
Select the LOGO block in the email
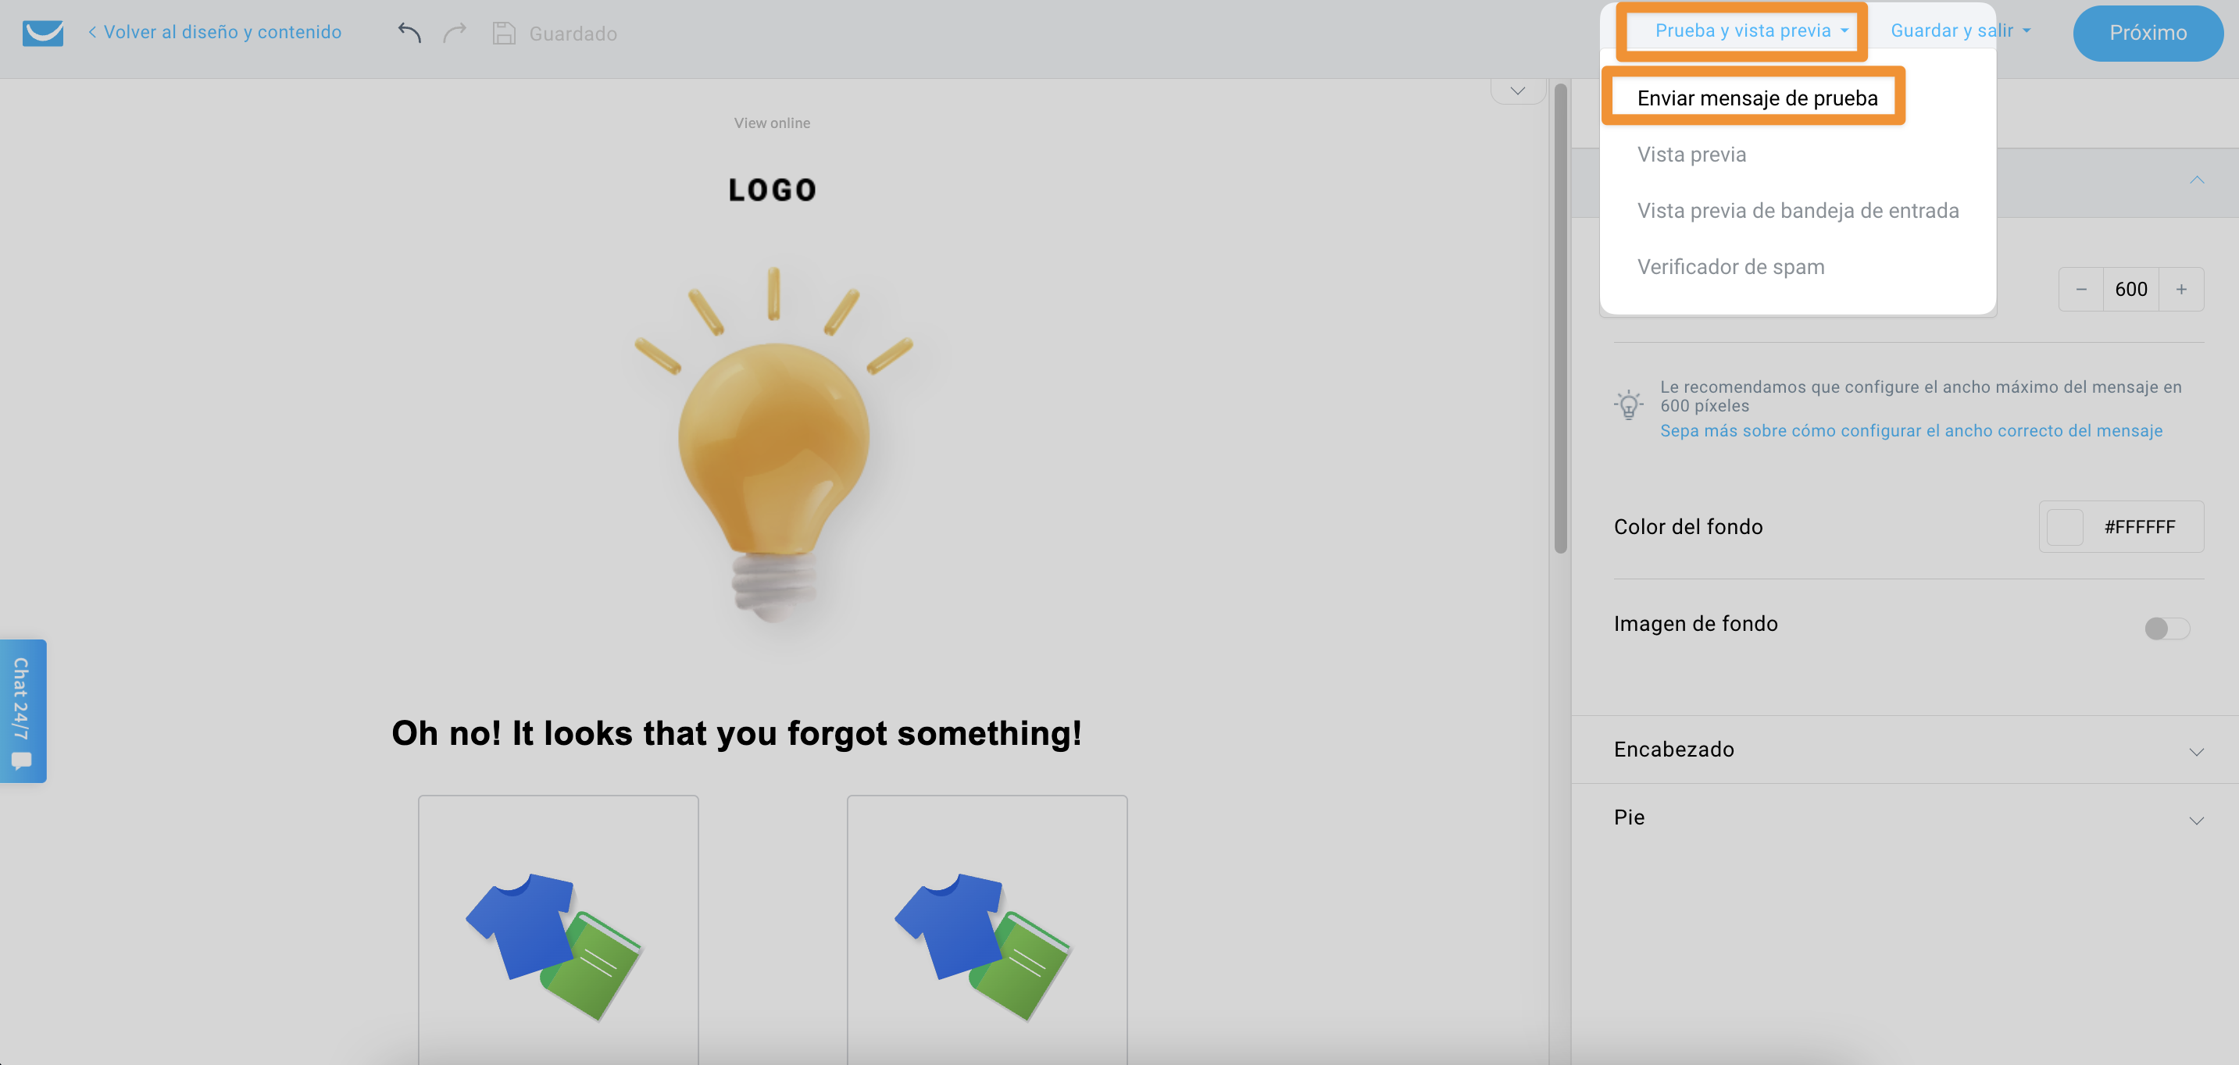772,191
